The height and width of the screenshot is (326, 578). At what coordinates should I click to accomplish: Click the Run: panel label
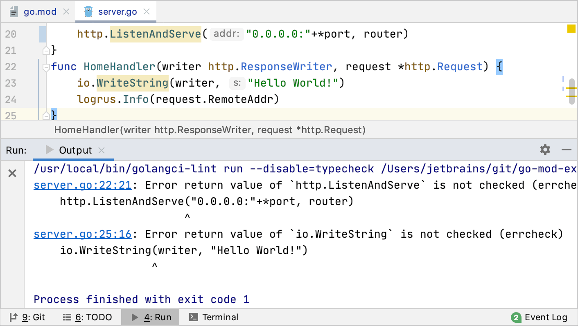coord(16,150)
